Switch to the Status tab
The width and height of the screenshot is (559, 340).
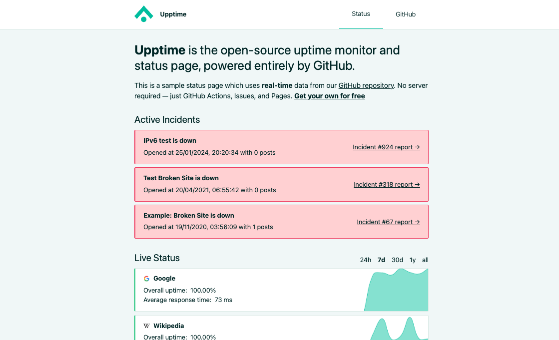tap(361, 14)
